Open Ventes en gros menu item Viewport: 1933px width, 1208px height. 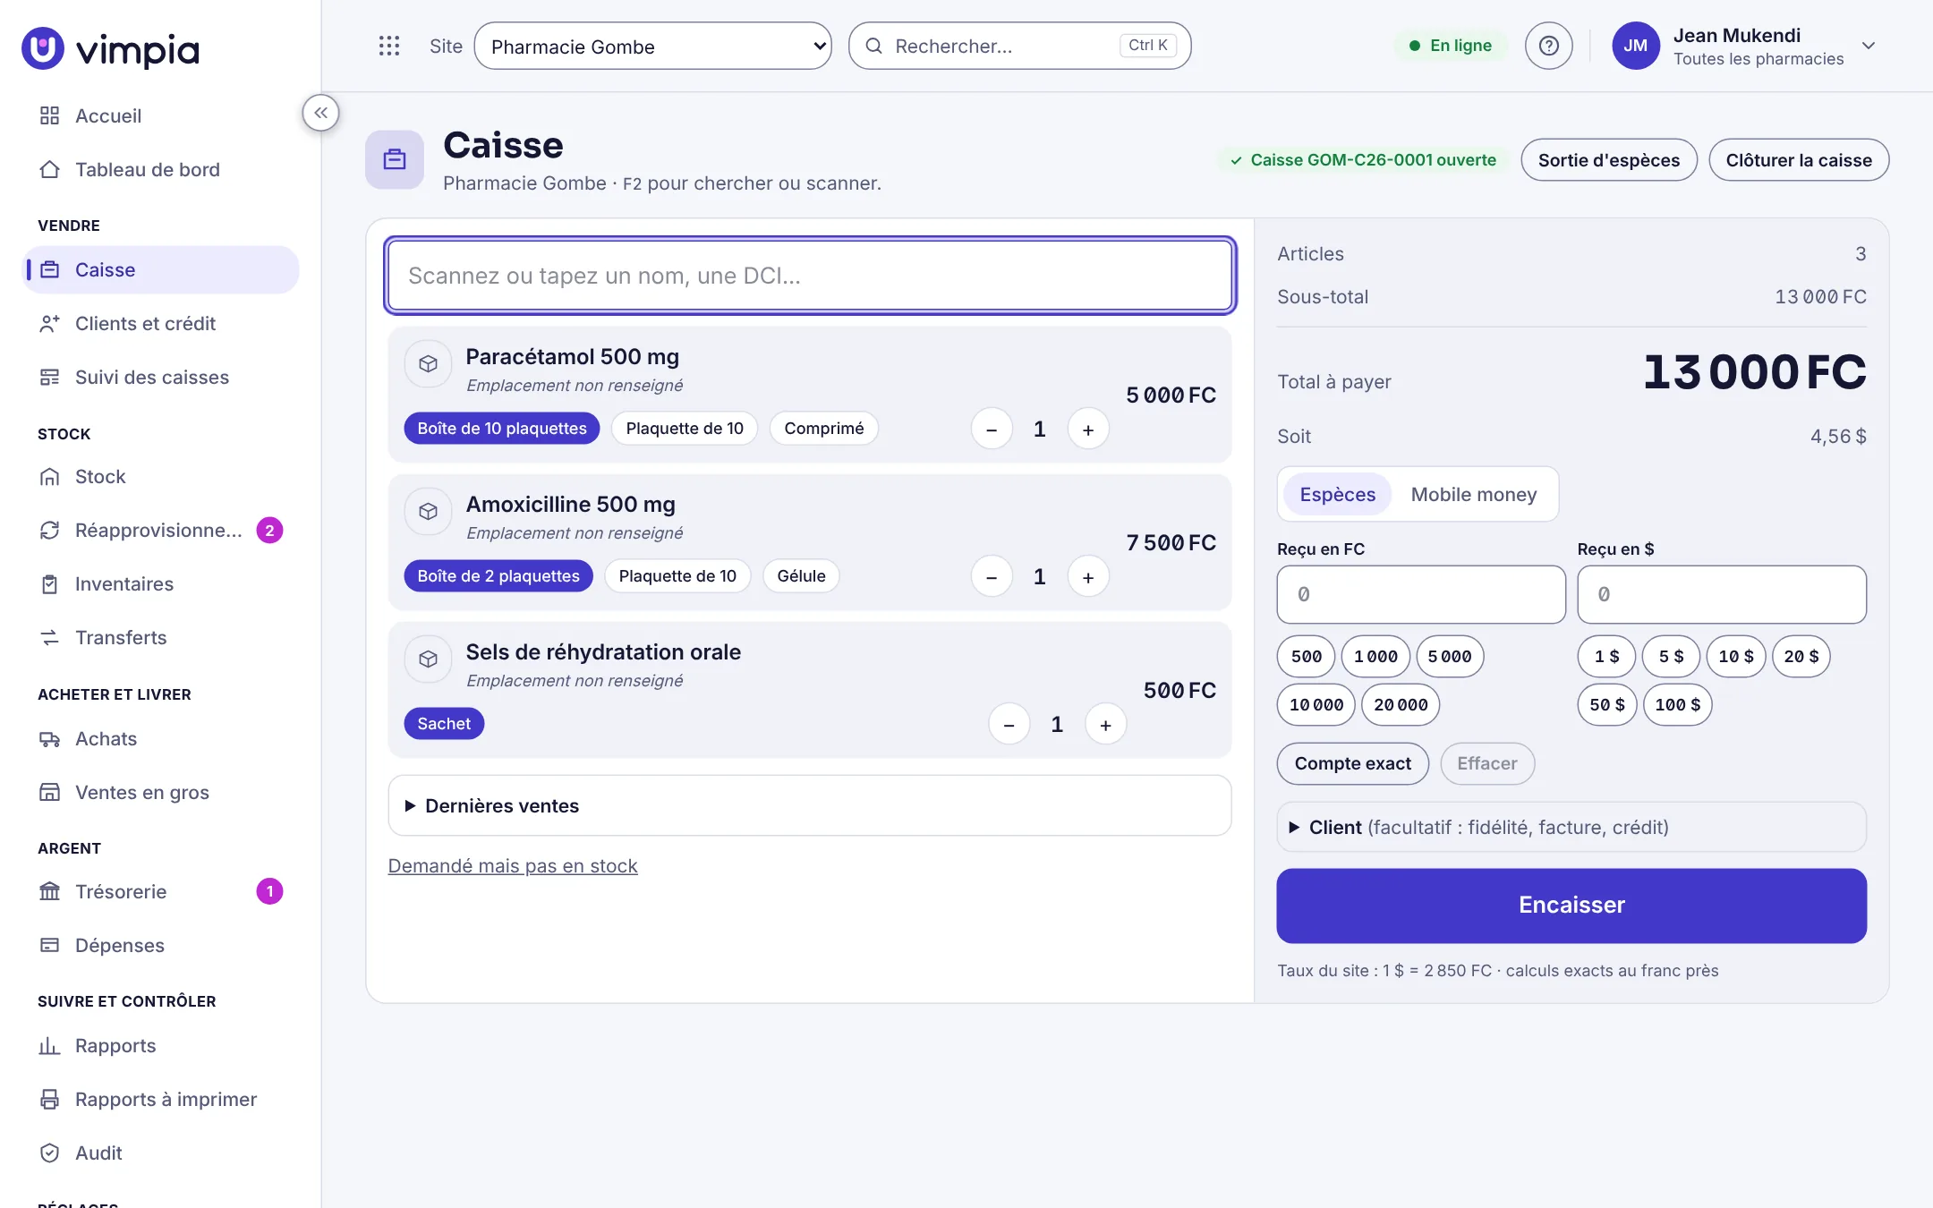160,792
